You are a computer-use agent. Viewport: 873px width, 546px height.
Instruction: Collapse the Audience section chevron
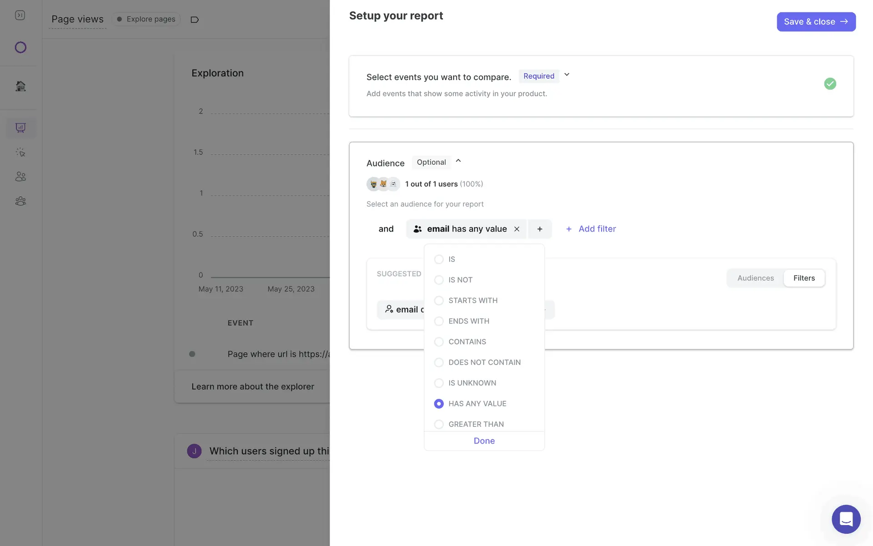point(458,161)
